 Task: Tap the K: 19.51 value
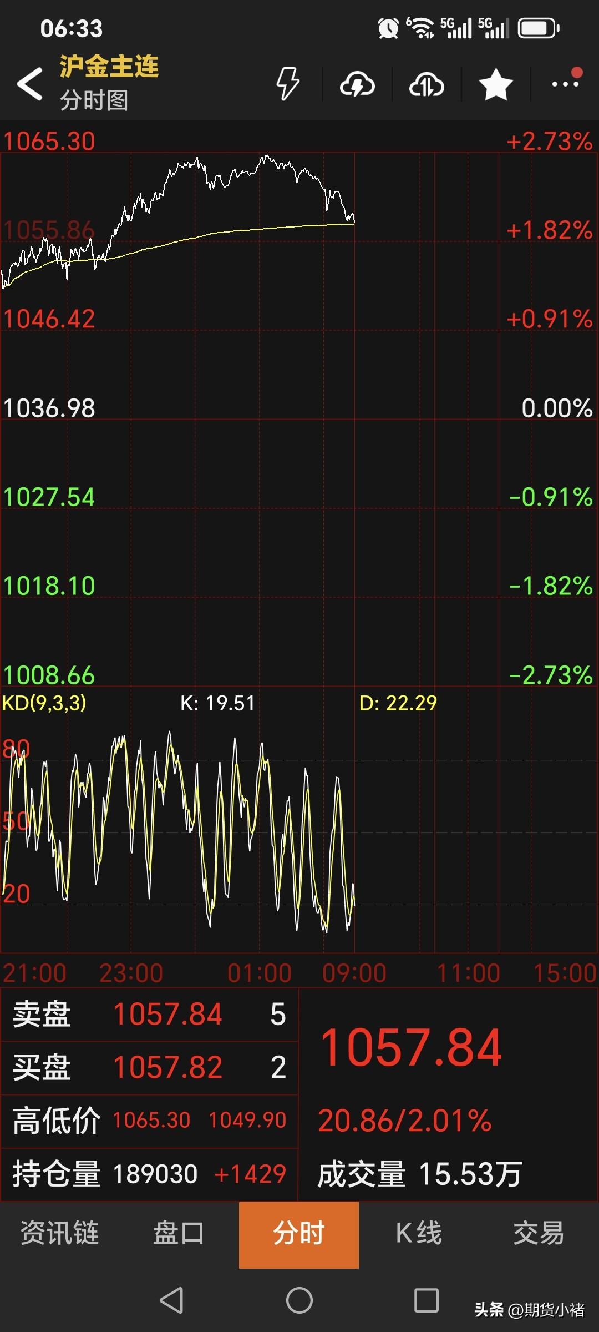point(217,703)
